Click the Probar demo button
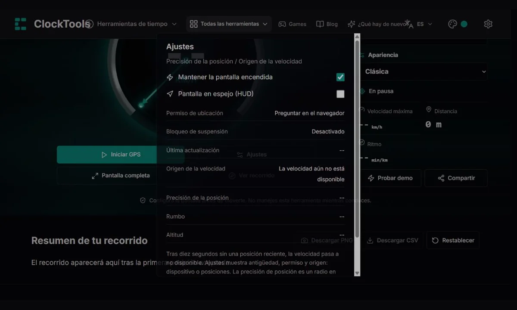 click(390, 178)
